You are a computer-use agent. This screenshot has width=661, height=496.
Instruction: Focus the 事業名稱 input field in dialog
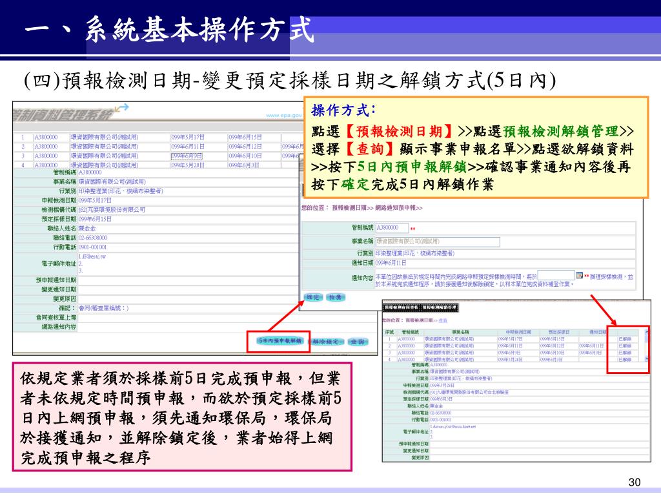438,242
